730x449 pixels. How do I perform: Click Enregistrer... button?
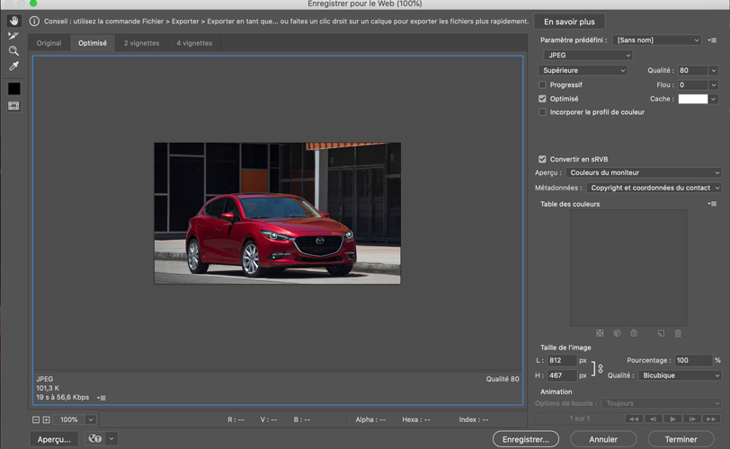click(526, 439)
